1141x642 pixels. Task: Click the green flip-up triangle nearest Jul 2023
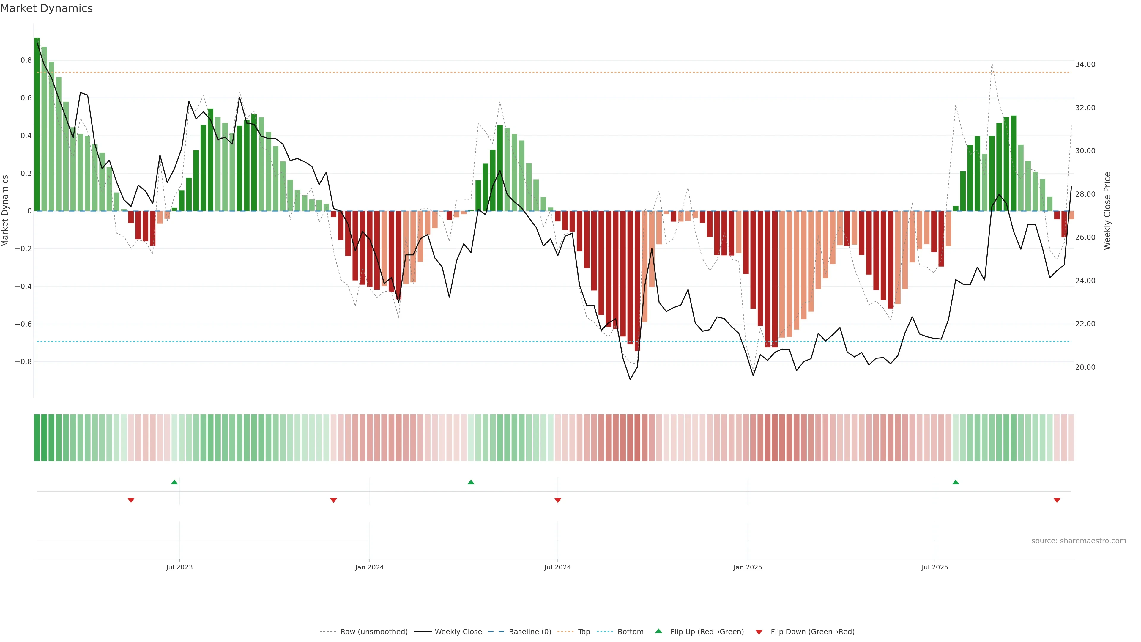coord(174,482)
